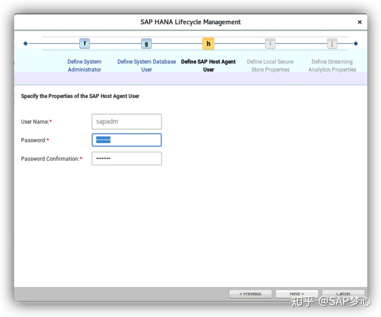Click the Cancel button
The width and height of the screenshot is (381, 317).
(343, 294)
